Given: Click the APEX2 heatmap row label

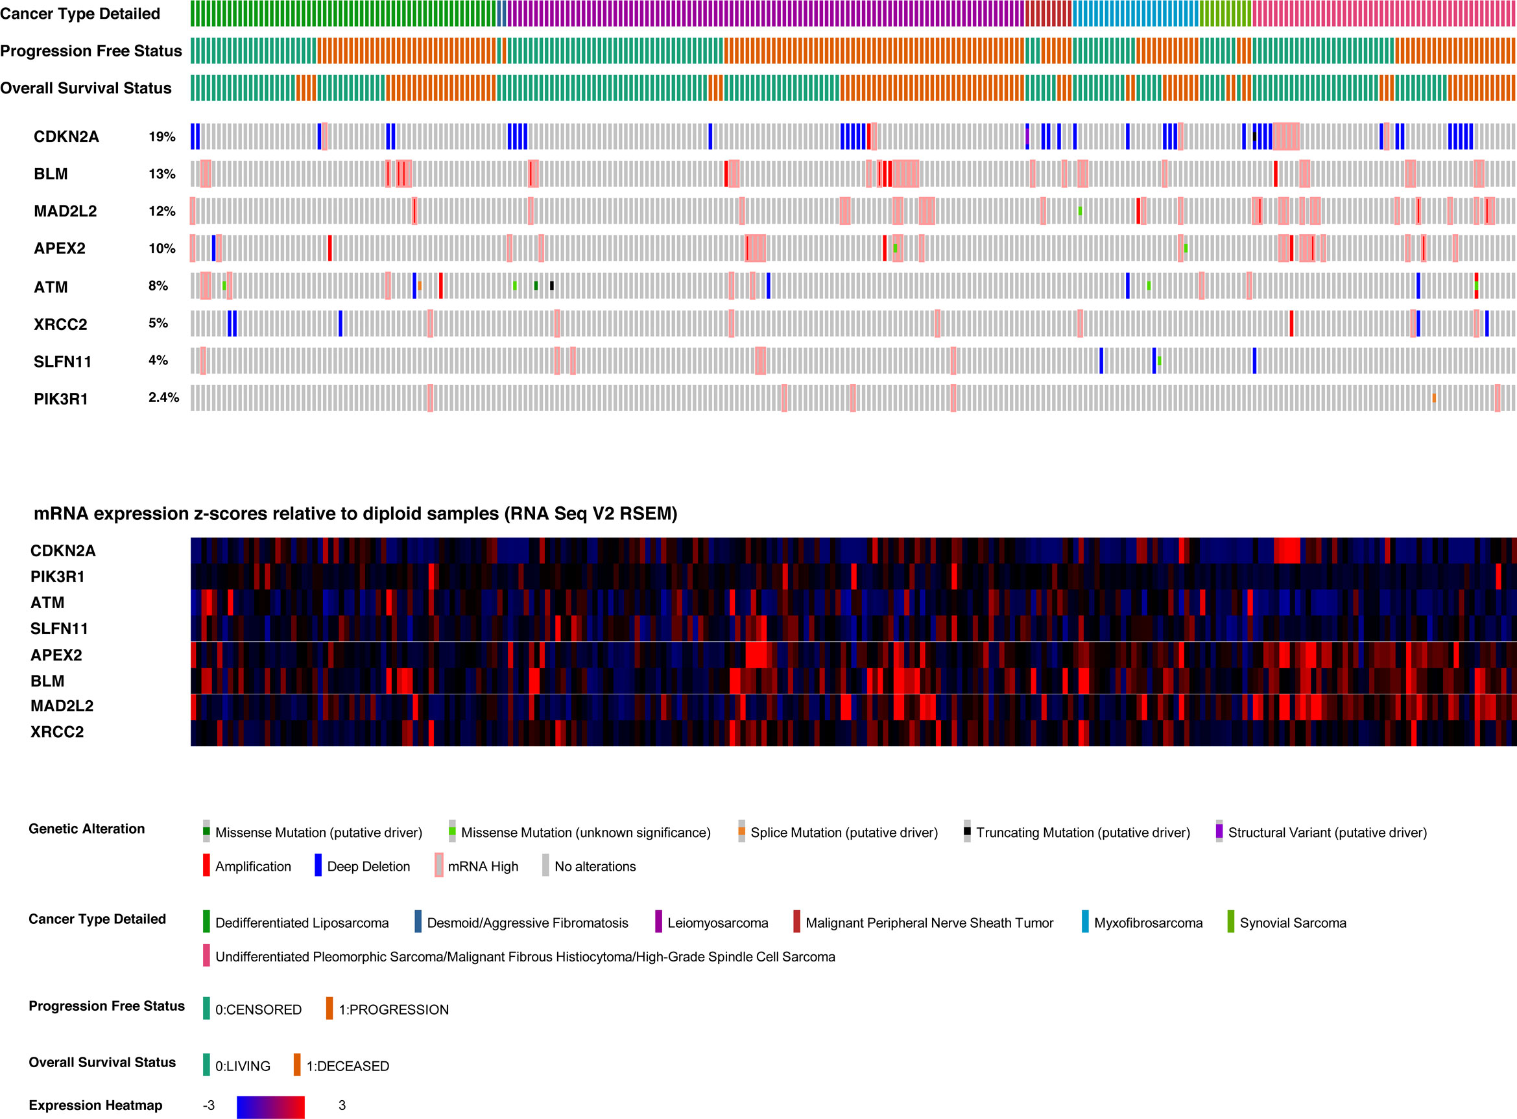Looking at the screenshot, I should click(x=56, y=655).
